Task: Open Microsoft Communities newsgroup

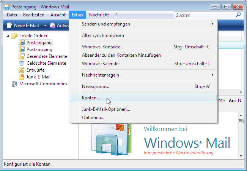Action: [43, 84]
